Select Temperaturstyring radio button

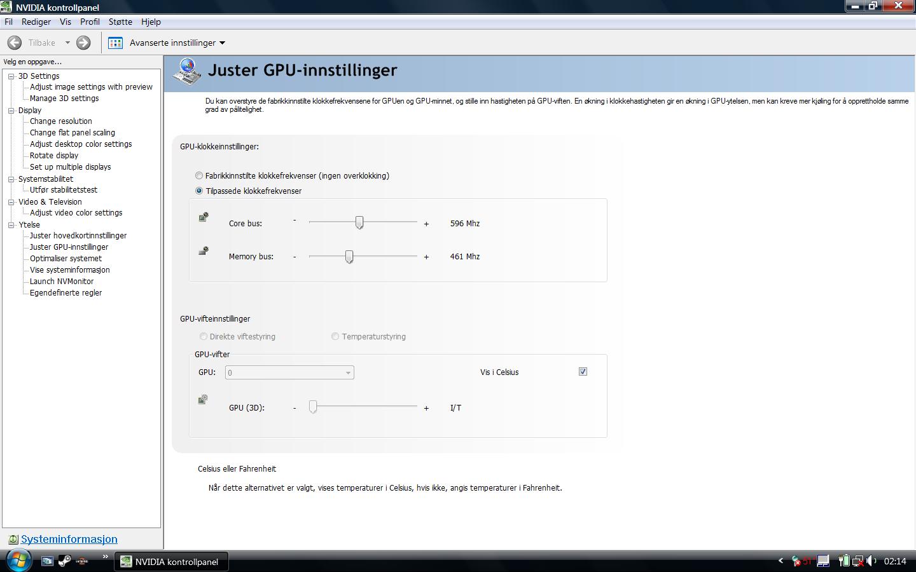335,336
